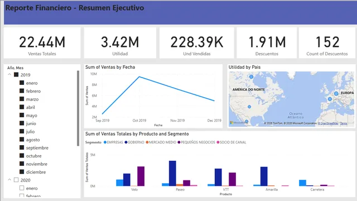Image resolution: width=357 pixels, height=201 pixels.
Task: Click the Oct 2019 peak on line chart
Action: coord(139,77)
